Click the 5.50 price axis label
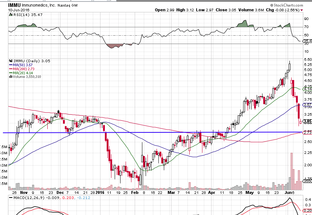 point(308,59)
